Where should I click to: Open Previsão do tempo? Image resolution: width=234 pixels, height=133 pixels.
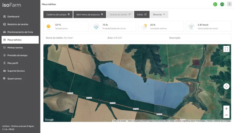(20, 55)
